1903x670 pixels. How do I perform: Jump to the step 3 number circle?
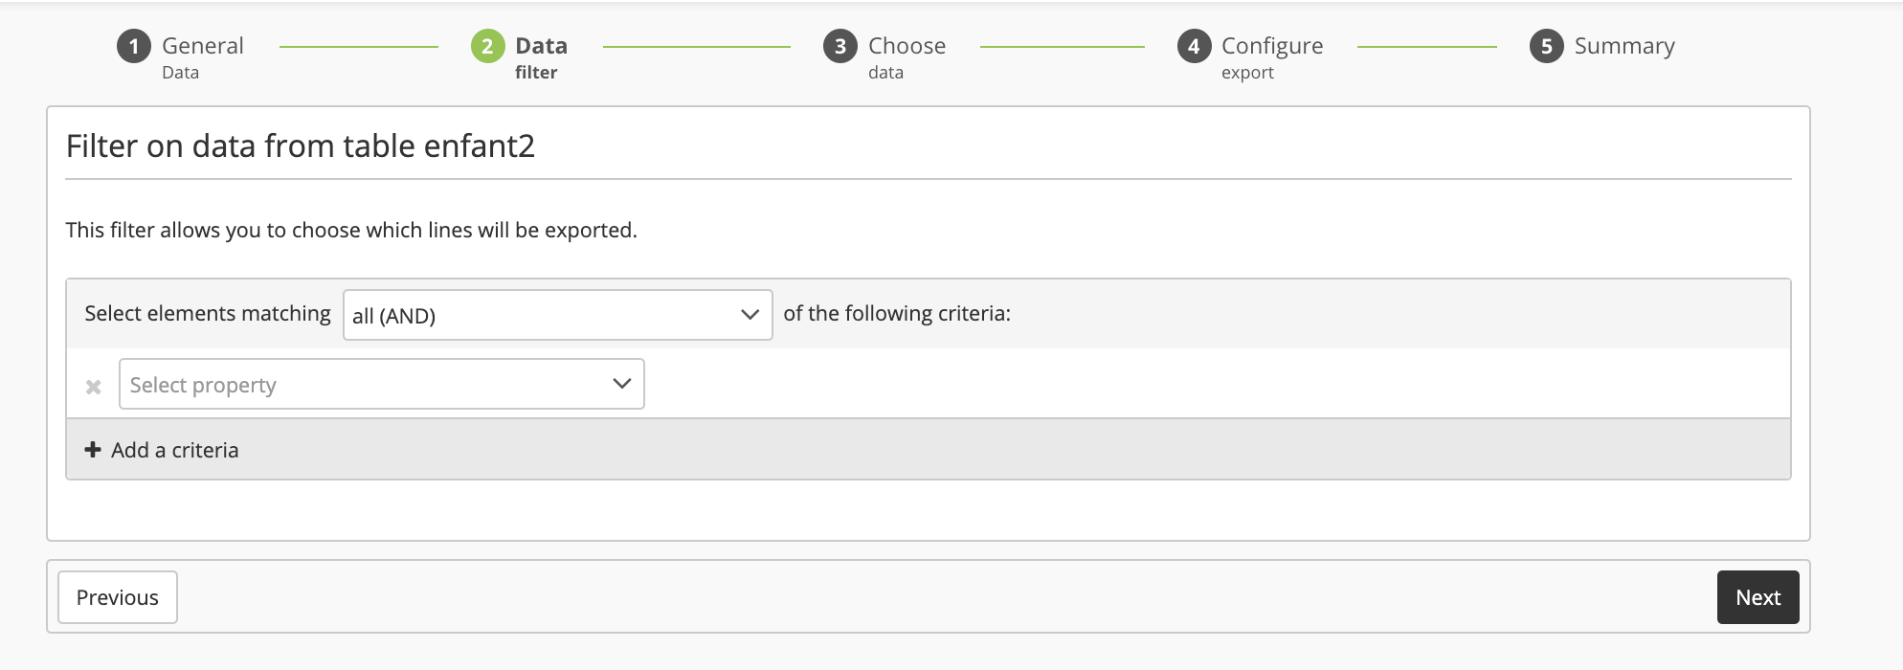[x=840, y=46]
